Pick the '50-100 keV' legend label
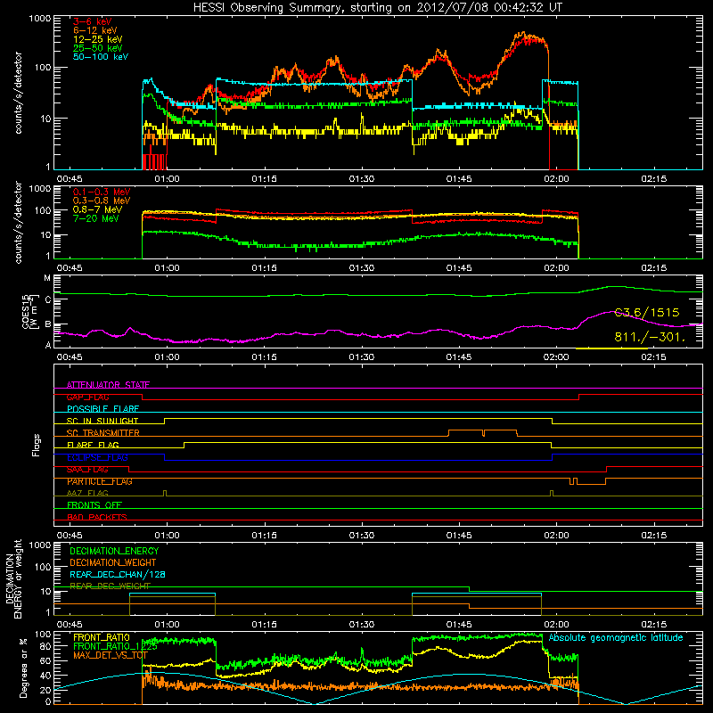713x713 pixels. [101, 57]
